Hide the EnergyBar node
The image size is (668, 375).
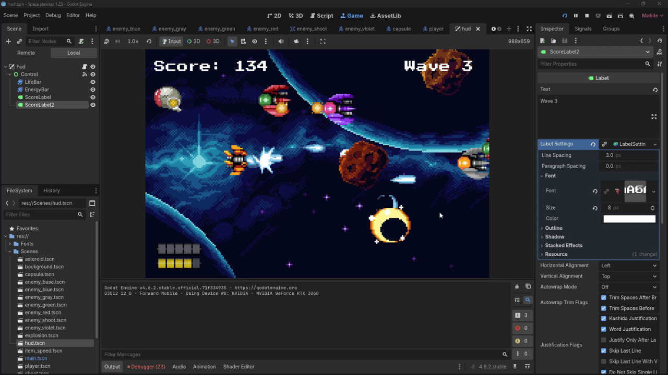(x=93, y=90)
